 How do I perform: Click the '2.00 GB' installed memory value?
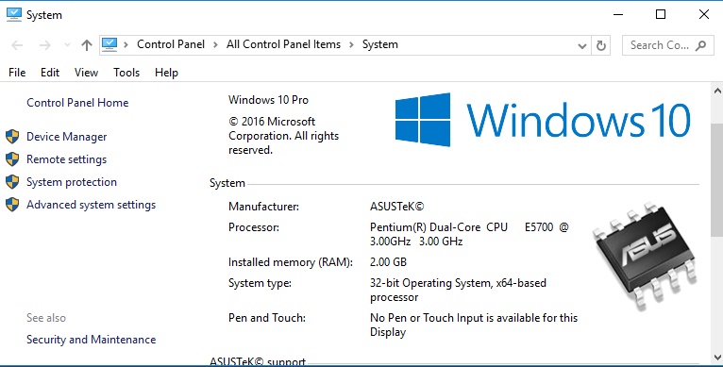pos(388,262)
